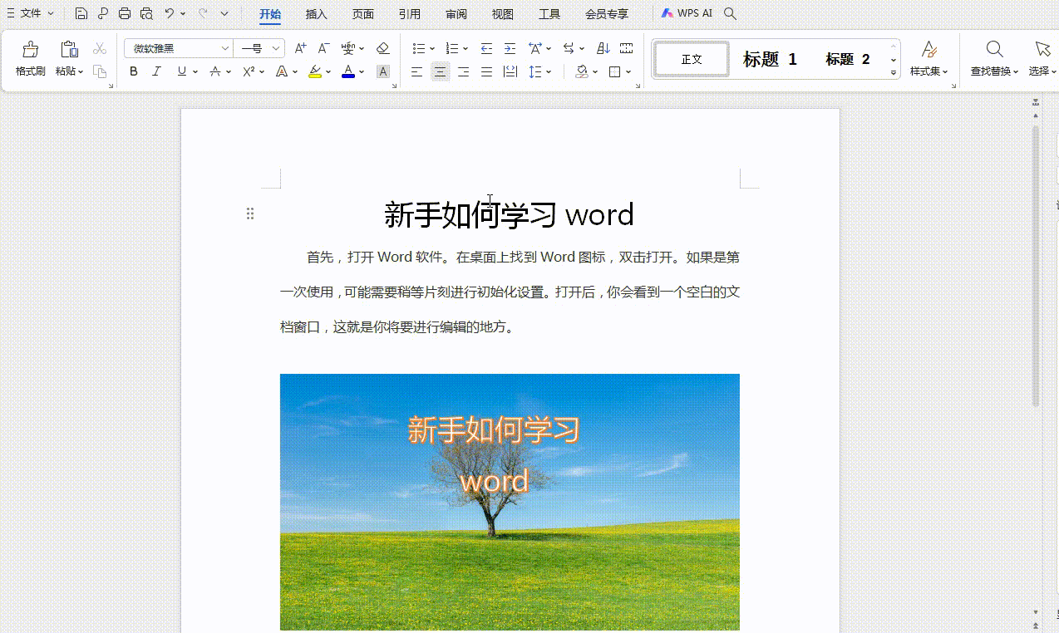The height and width of the screenshot is (633, 1059).
Task: Open the font size dropdown (一号)
Action: point(278,48)
